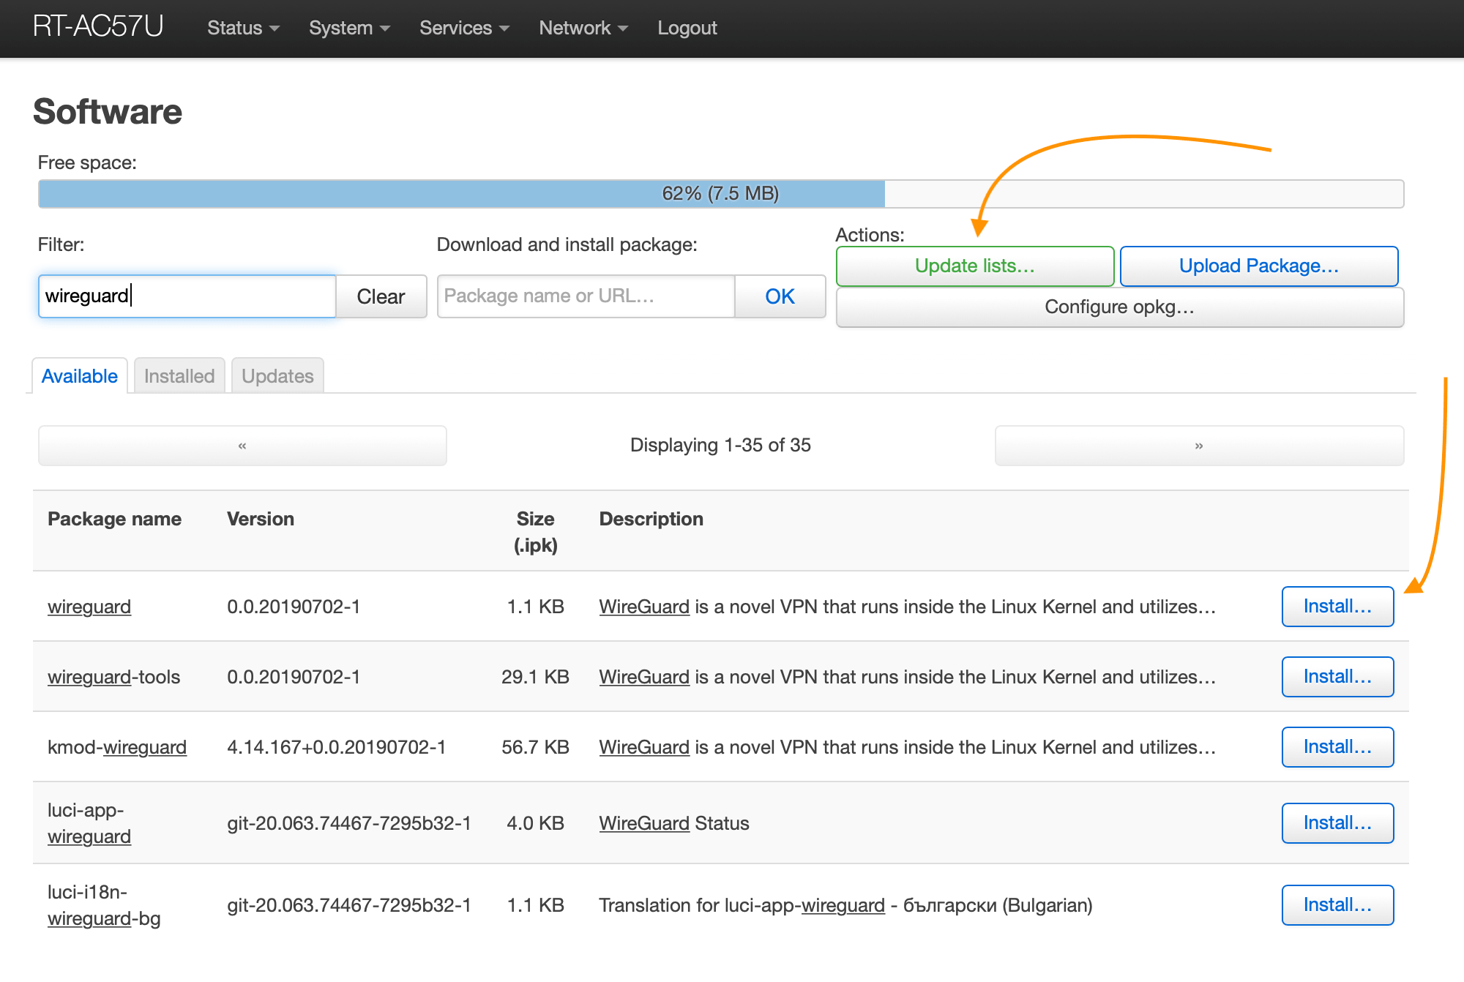Click the RT-AC57U brand title

tap(98, 26)
